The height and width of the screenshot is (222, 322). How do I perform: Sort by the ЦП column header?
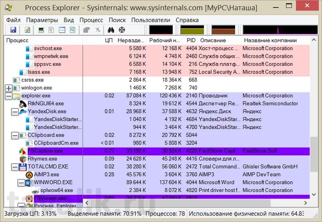point(99,40)
